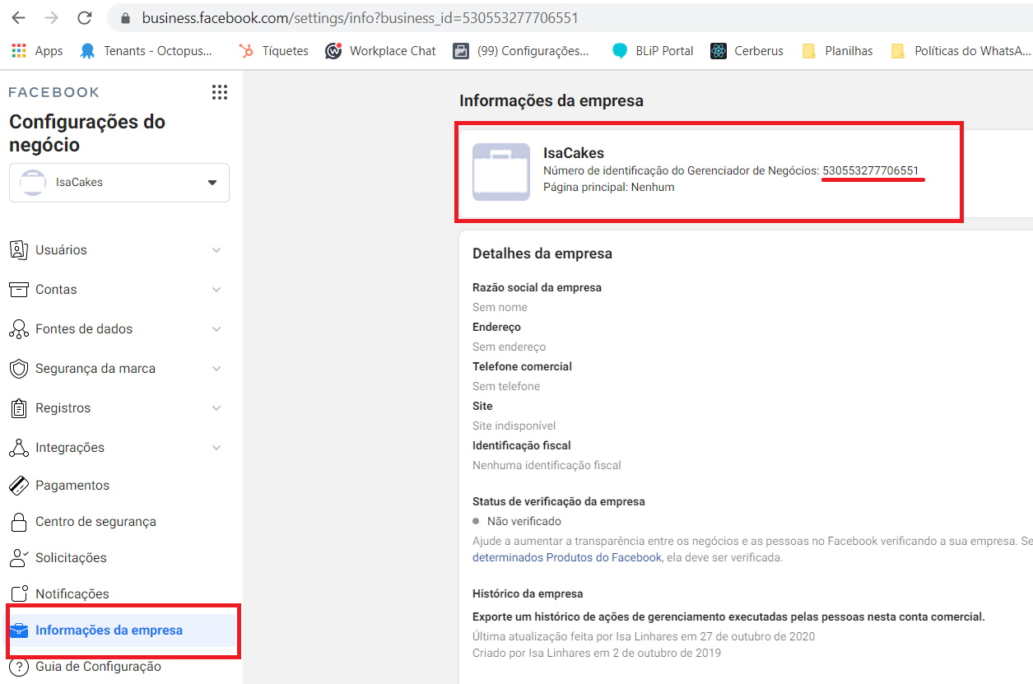Click the browser back arrow
The width and height of the screenshot is (1033, 684).
[x=18, y=17]
